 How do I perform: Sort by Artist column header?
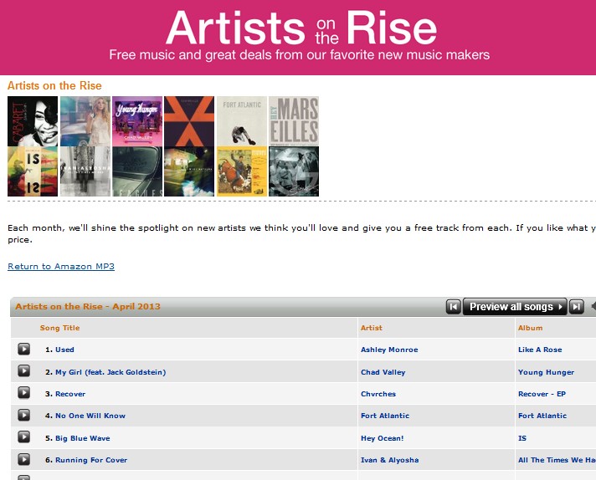tap(372, 328)
